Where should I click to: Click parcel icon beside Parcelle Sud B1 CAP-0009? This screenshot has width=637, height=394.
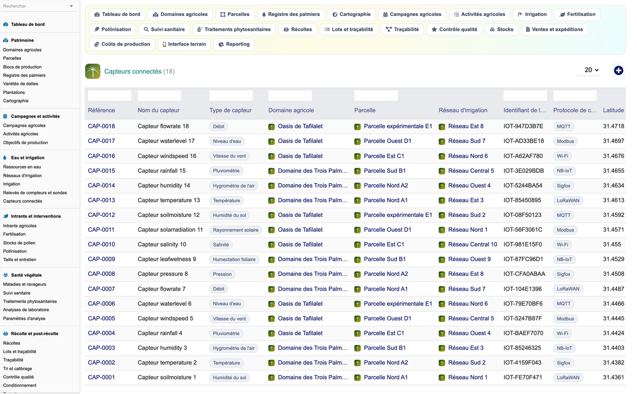pos(358,260)
